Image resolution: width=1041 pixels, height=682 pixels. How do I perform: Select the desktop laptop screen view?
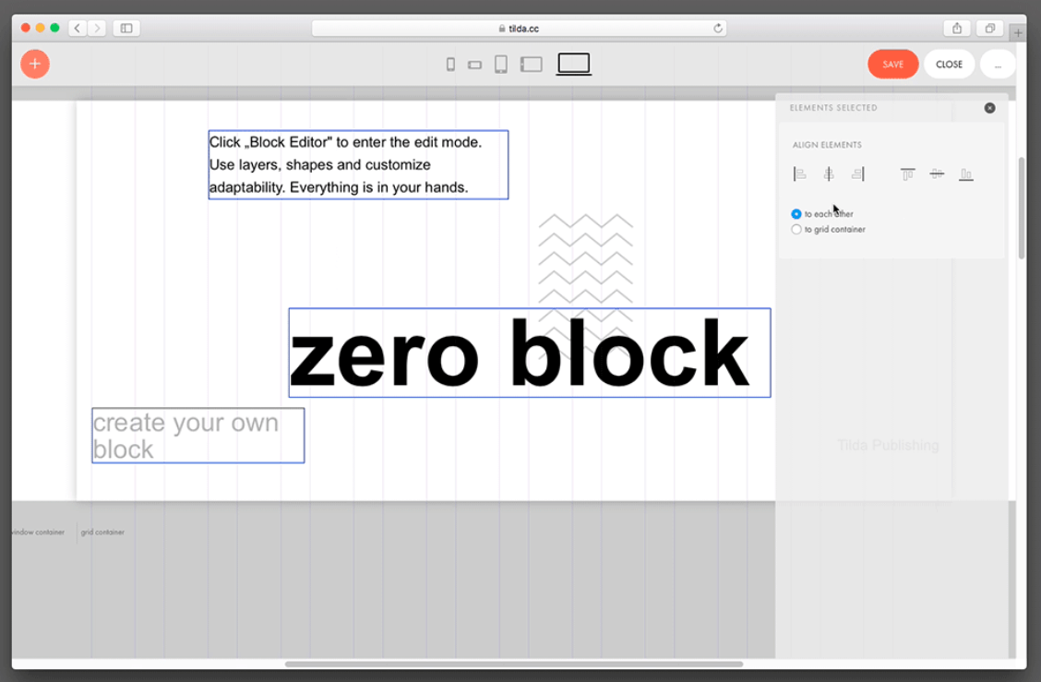pos(574,65)
